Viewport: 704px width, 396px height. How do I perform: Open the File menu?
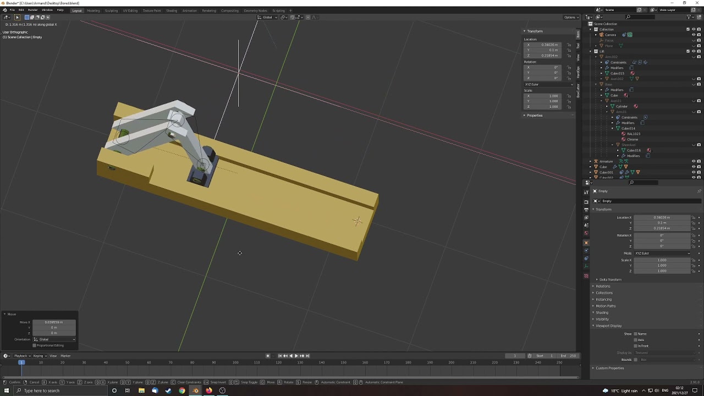[12, 10]
